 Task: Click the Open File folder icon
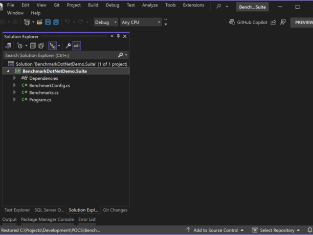pyautogui.click(x=40, y=23)
